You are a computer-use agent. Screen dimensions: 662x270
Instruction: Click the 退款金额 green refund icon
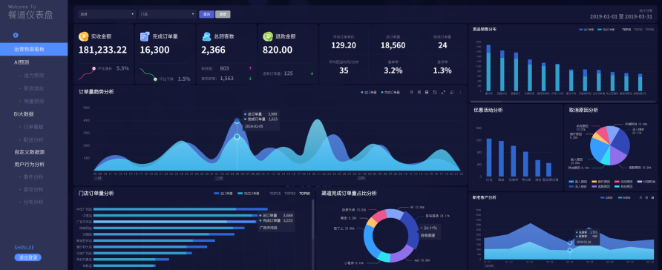pos(268,36)
